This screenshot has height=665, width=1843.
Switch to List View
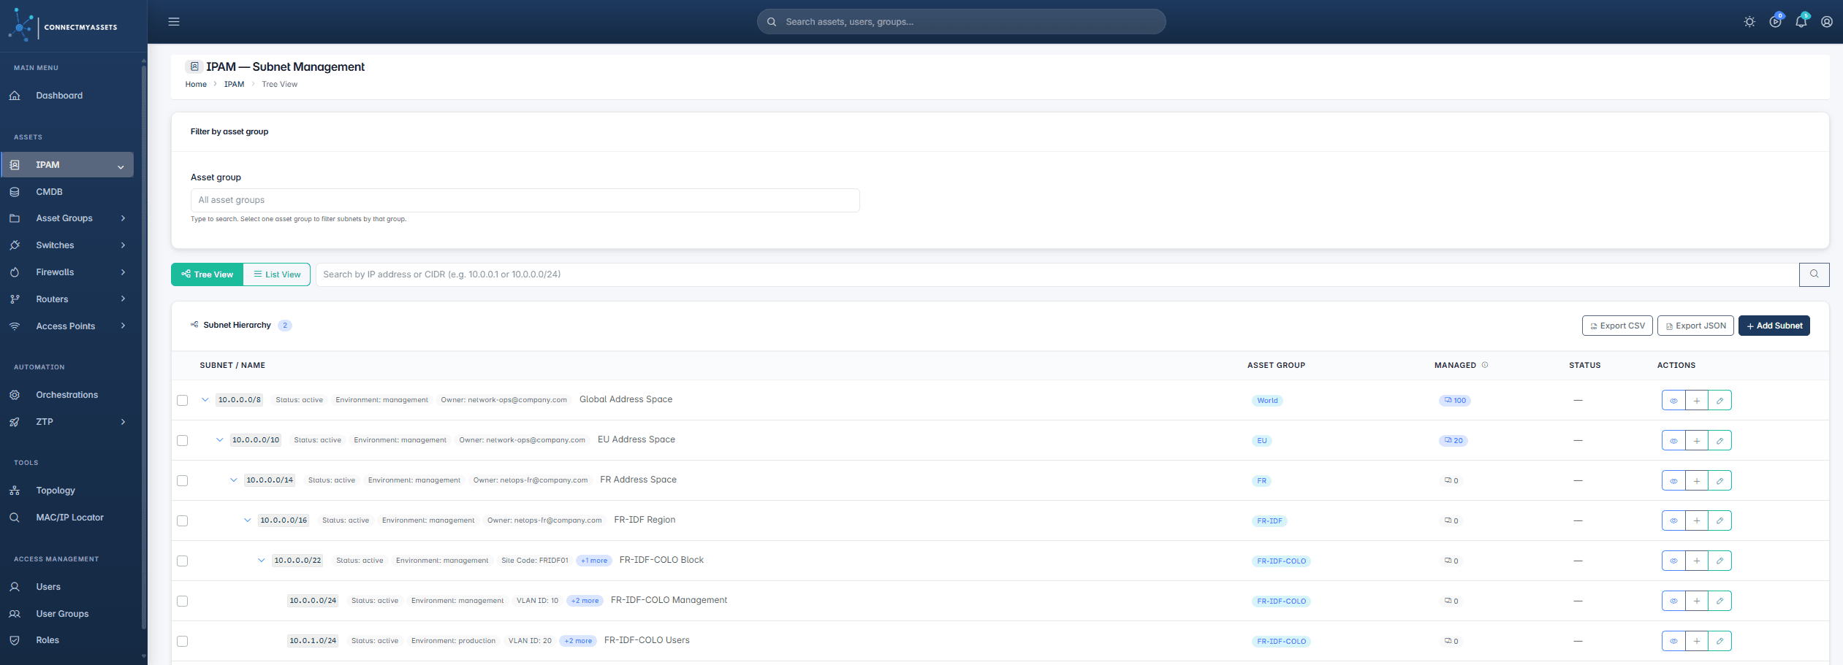coord(277,274)
